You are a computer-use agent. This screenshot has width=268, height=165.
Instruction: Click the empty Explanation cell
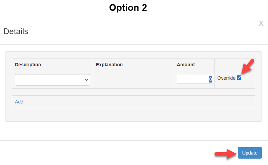(x=133, y=80)
